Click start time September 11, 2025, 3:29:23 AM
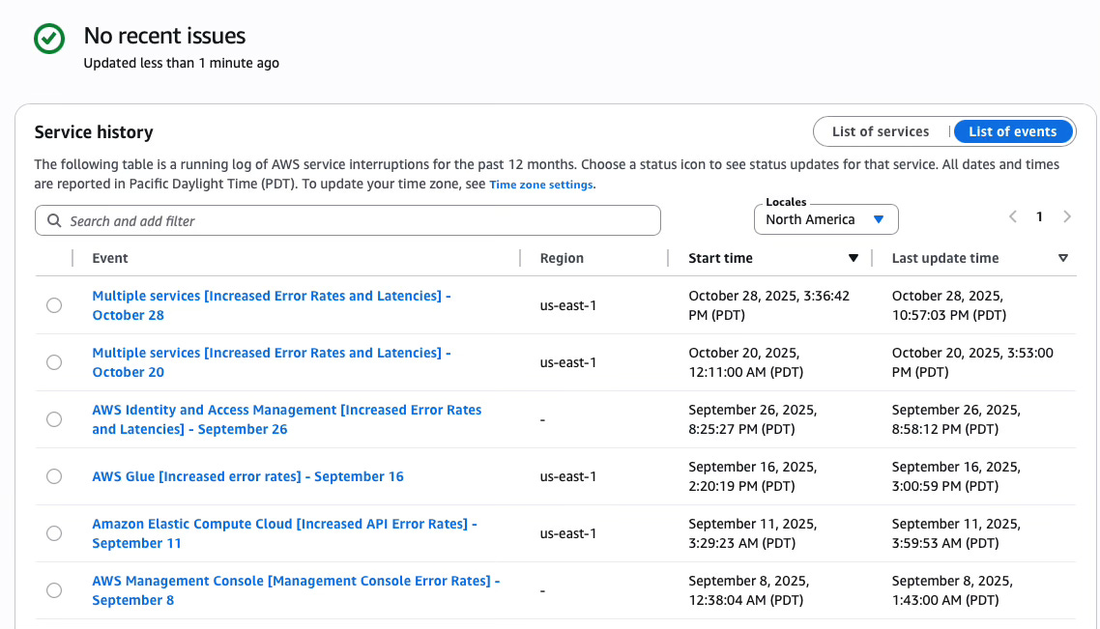 pyautogui.click(x=753, y=533)
